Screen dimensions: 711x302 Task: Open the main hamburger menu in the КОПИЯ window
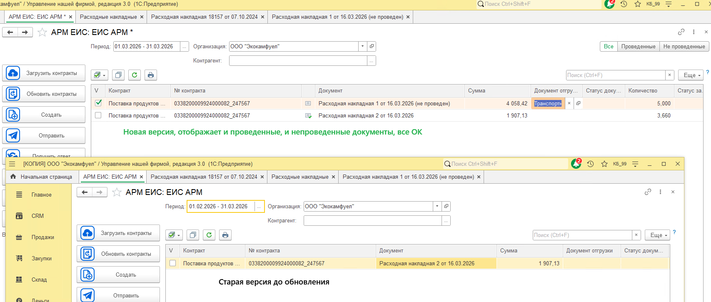point(12,164)
